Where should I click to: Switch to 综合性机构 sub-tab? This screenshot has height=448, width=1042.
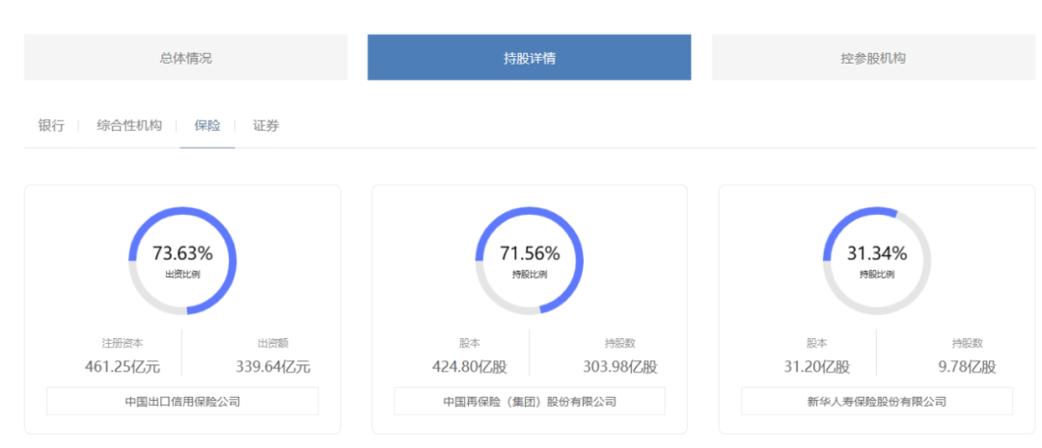(129, 126)
